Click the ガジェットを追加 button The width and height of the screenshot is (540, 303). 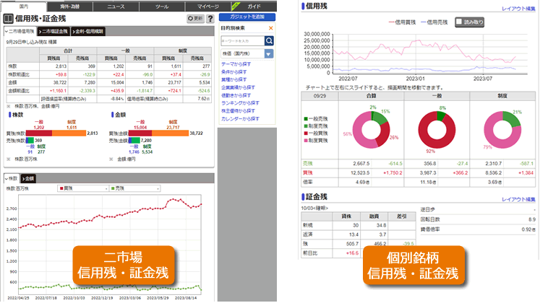pyautogui.click(x=249, y=16)
